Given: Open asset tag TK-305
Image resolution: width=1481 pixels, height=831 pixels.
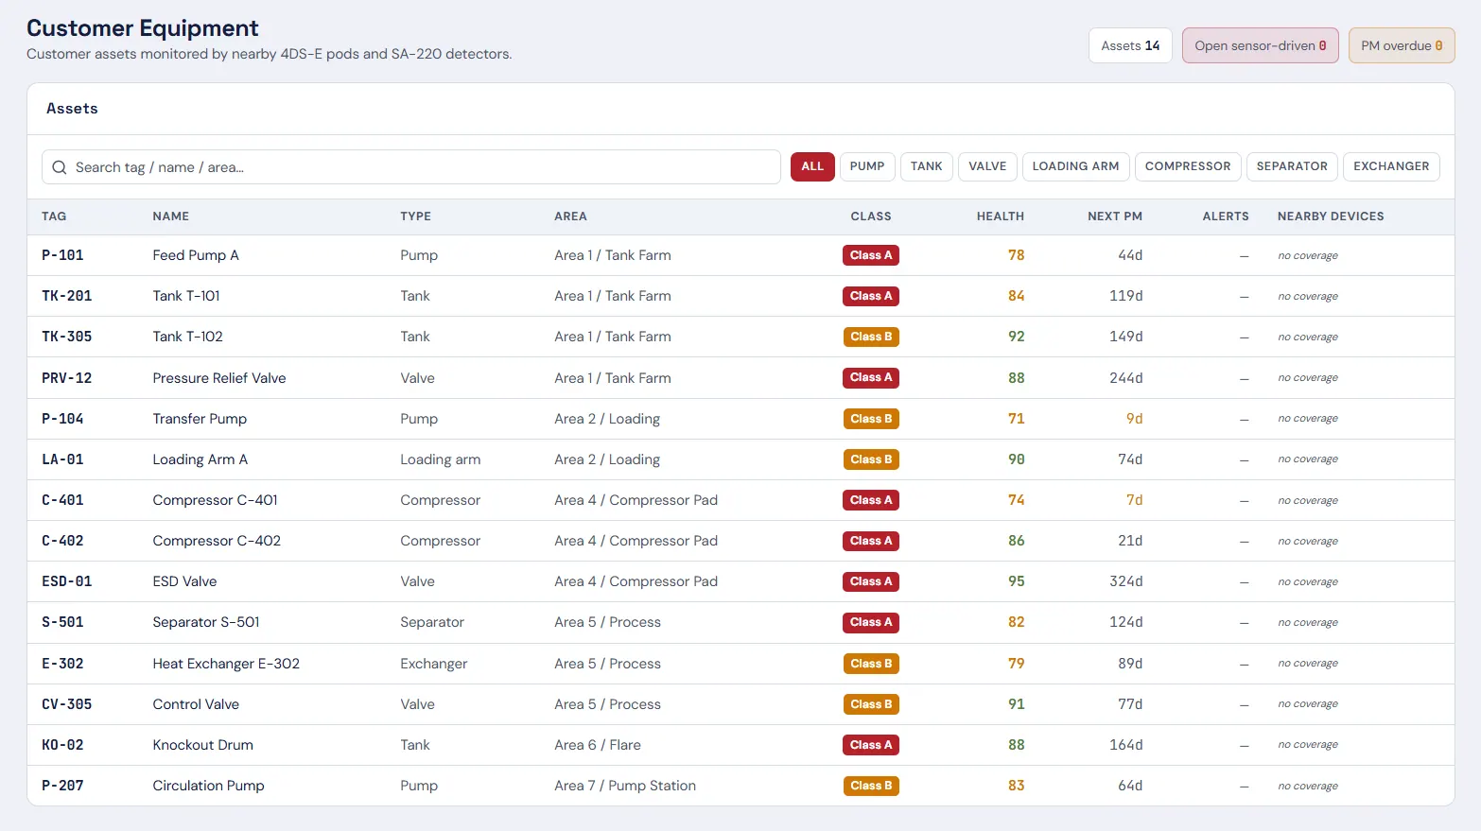Looking at the screenshot, I should click(x=67, y=337).
